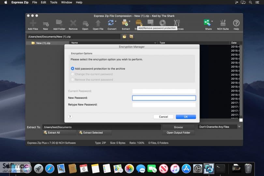Click the Name column sort chevron
Viewport: 264px width, 176px height.
click(155, 43)
